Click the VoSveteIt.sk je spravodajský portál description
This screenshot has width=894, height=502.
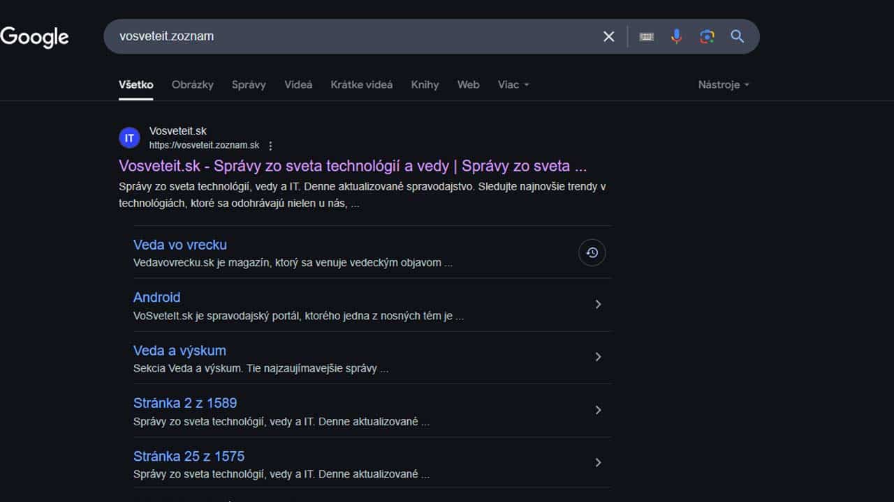coord(298,316)
